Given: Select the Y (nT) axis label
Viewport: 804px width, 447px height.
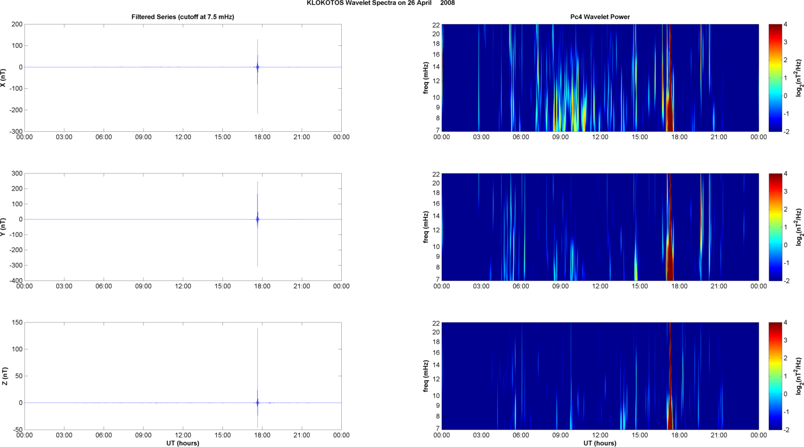Looking at the screenshot, I should pos(4,227).
